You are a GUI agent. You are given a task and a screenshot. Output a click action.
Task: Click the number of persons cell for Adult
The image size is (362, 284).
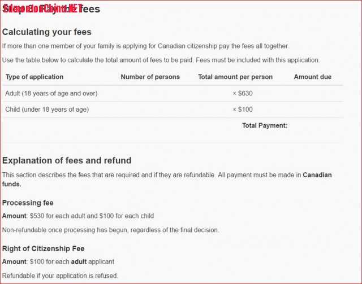tap(150, 93)
